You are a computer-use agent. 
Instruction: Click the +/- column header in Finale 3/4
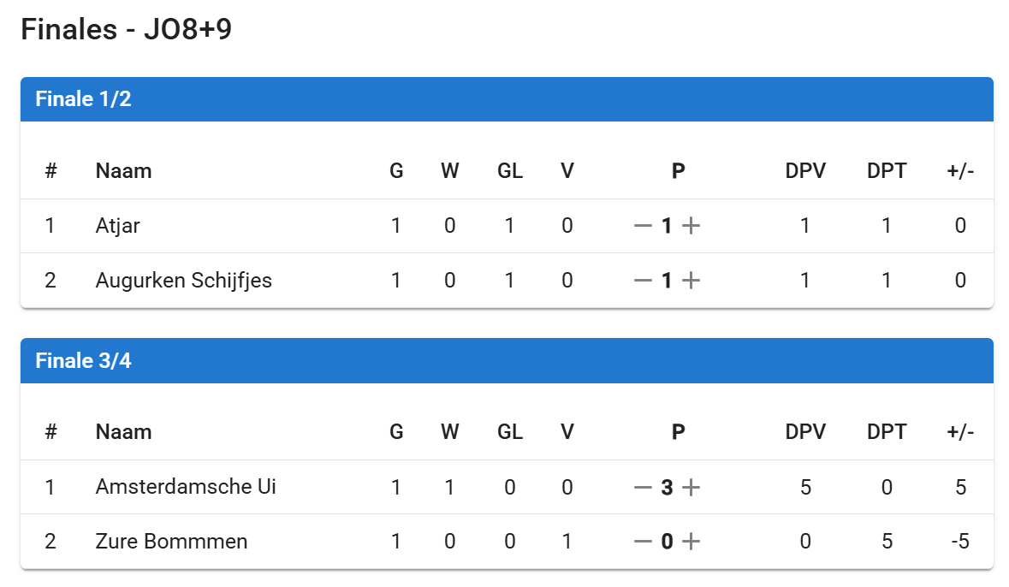960,432
